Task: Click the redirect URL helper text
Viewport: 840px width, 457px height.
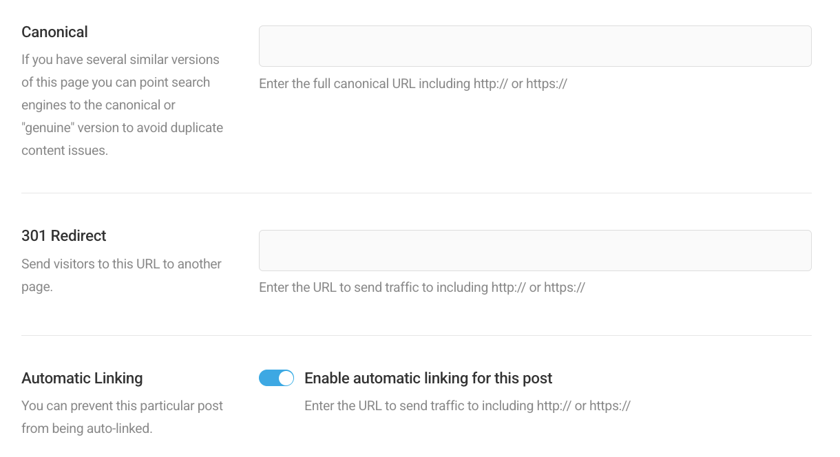Action: point(421,287)
